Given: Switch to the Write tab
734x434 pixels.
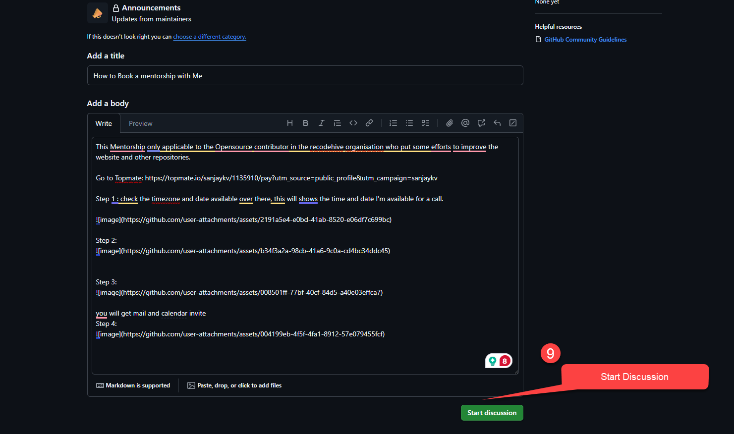Looking at the screenshot, I should click(104, 123).
